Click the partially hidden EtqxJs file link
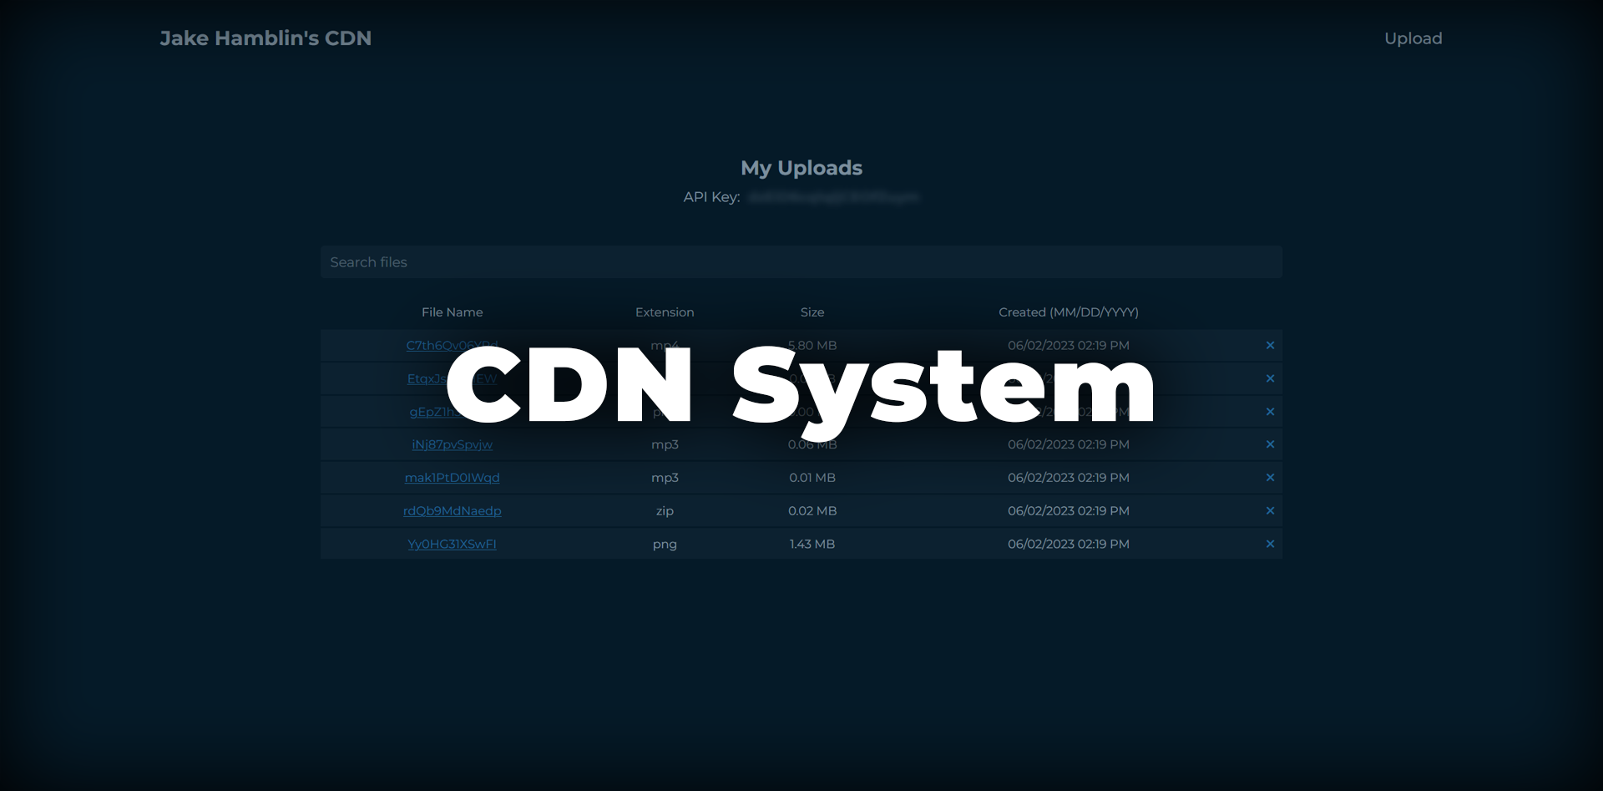This screenshot has height=791, width=1603. (x=451, y=378)
